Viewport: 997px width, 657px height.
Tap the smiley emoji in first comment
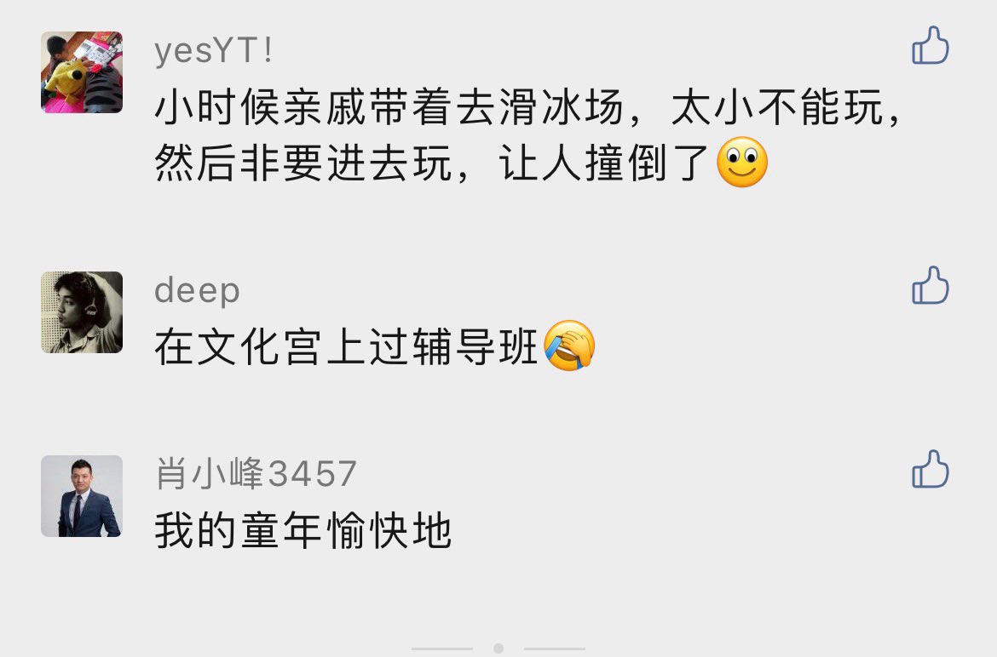(x=742, y=162)
